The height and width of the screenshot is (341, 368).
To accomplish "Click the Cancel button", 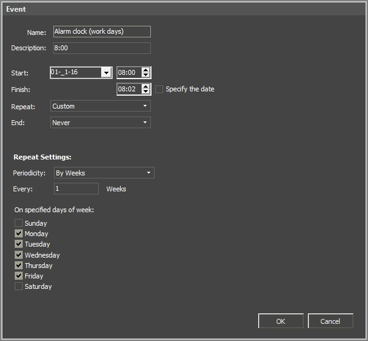I will pyautogui.click(x=330, y=321).
